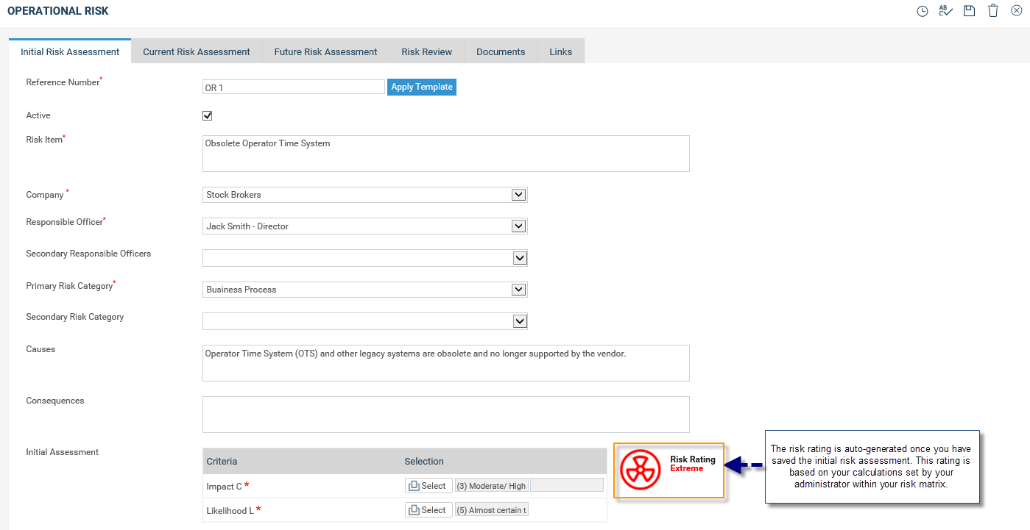Click the red Extreme risk rating icon
The width and height of the screenshot is (1030, 530).
641,470
